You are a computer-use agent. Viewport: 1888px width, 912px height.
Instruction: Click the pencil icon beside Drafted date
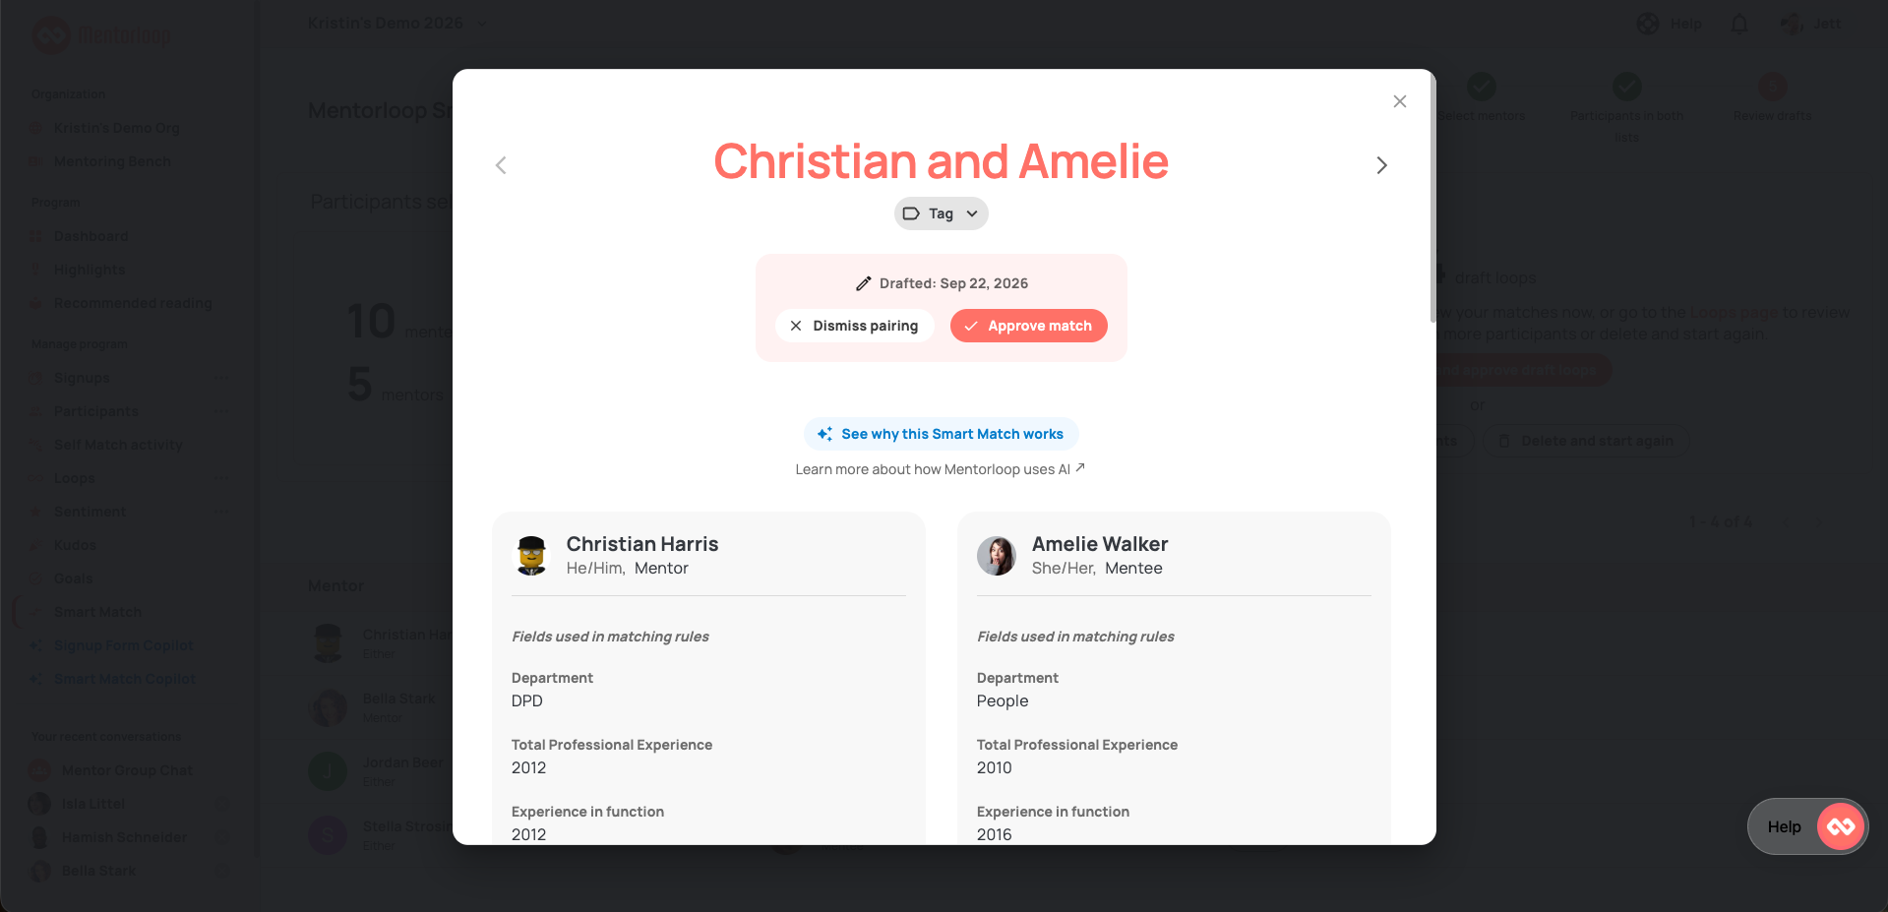[863, 283]
